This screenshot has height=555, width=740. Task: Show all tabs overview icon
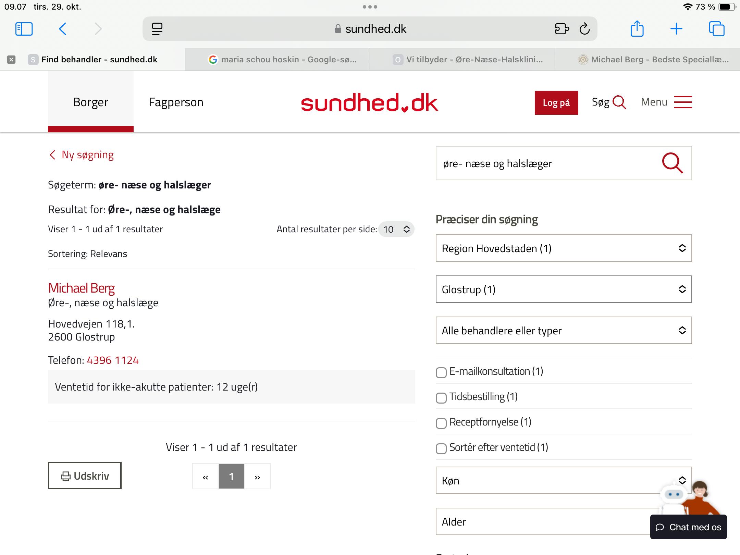click(x=716, y=29)
